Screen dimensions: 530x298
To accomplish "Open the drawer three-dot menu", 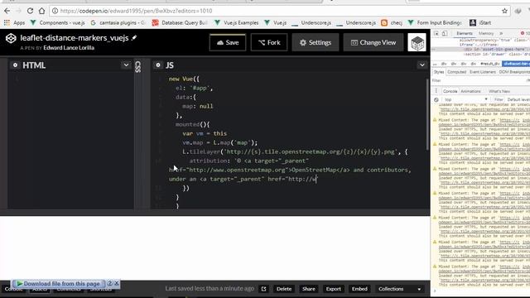I will pyautogui.click(x=436, y=91).
